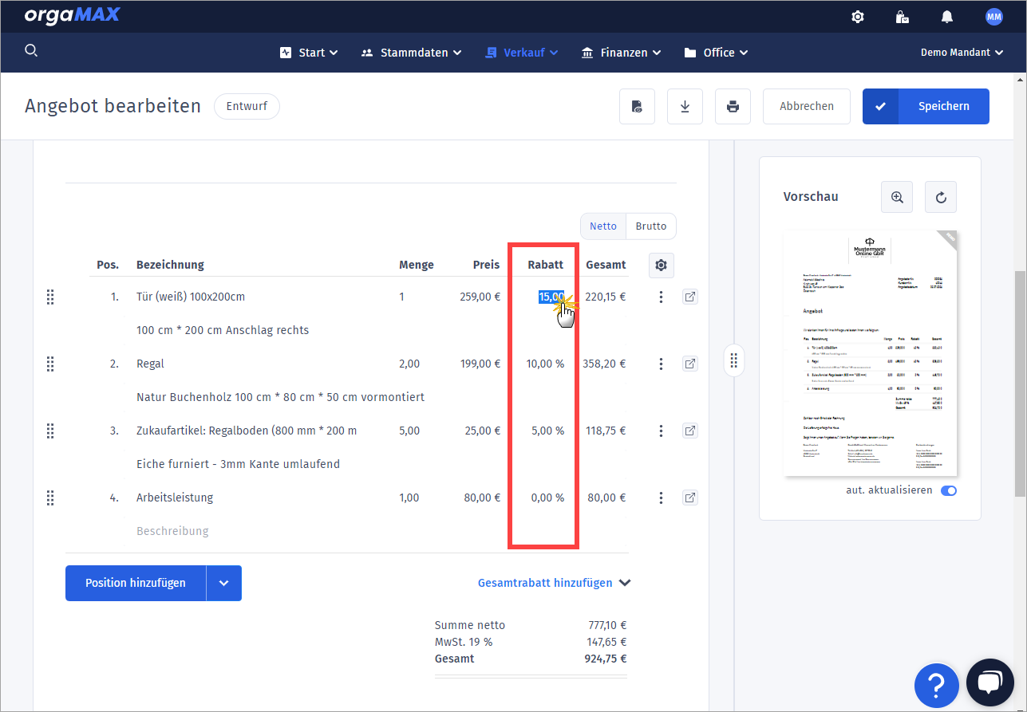Open three-dot menu for Arbeitsleistung row
Image resolution: width=1027 pixels, height=712 pixels.
point(661,498)
